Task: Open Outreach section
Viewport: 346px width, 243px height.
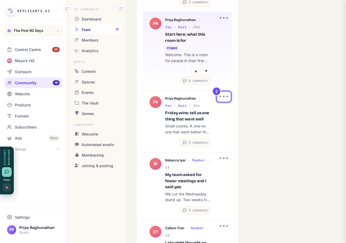Action: tap(33, 72)
